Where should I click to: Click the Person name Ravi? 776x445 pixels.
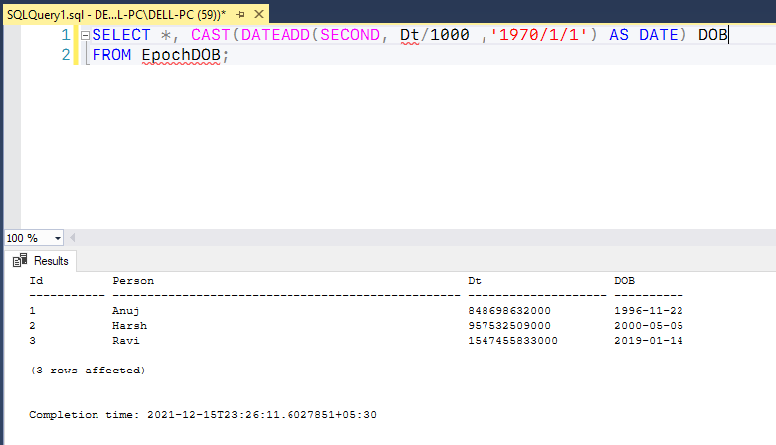tap(126, 341)
